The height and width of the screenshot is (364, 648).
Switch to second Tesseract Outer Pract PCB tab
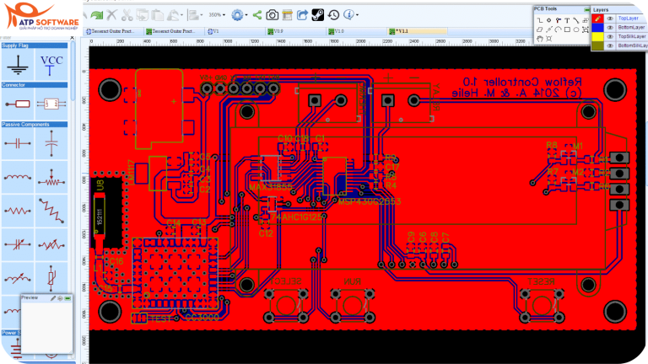pos(174,31)
